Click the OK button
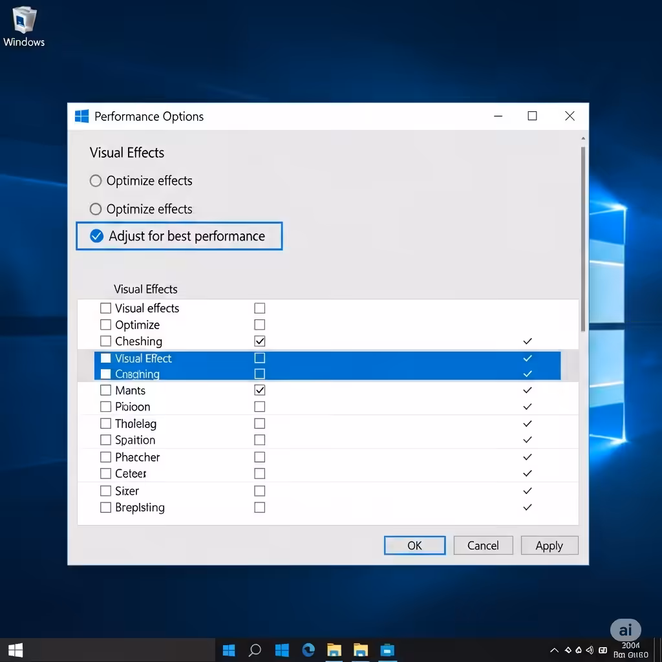The height and width of the screenshot is (662, 662). coord(414,546)
